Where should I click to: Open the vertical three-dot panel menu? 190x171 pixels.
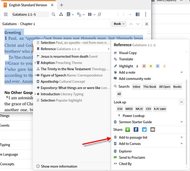(x=145, y=15)
